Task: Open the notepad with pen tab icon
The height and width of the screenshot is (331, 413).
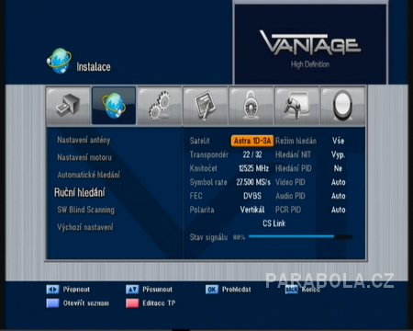Action: point(206,106)
